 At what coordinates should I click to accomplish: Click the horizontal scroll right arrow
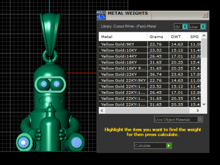pyautogui.click(x=198, y=110)
